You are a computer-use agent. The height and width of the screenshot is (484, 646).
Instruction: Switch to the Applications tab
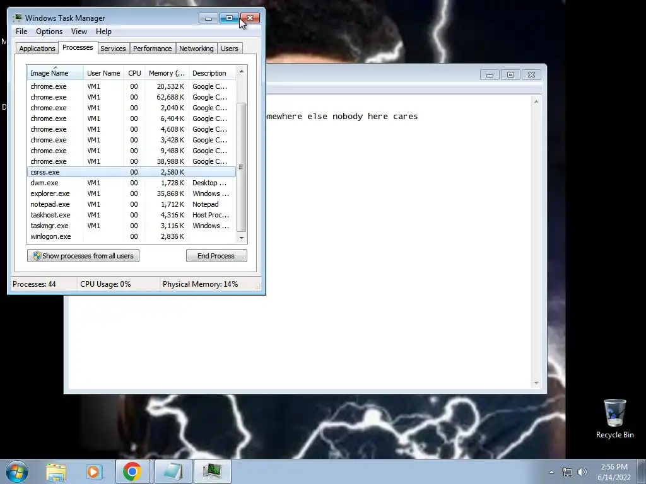click(37, 49)
